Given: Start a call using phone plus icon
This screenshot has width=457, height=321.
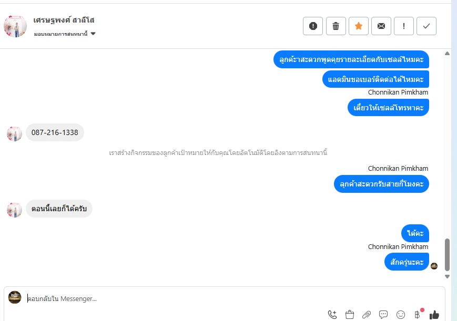Looking at the screenshot, I should [x=332, y=315].
